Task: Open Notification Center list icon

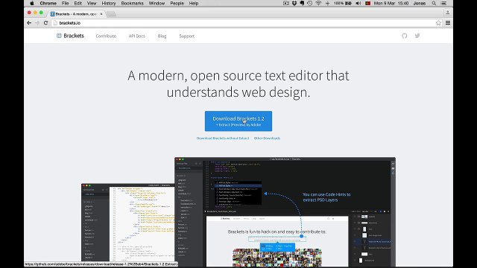Action: (x=444, y=3)
